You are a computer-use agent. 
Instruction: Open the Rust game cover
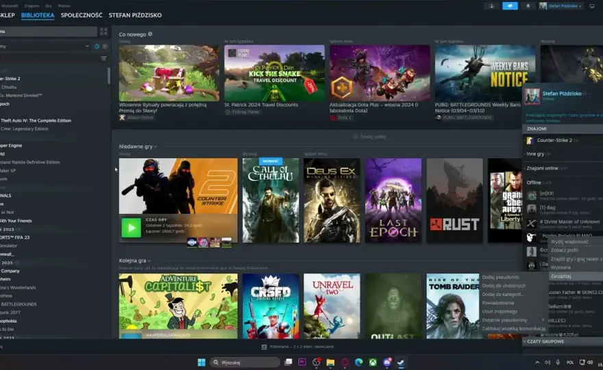(x=454, y=200)
